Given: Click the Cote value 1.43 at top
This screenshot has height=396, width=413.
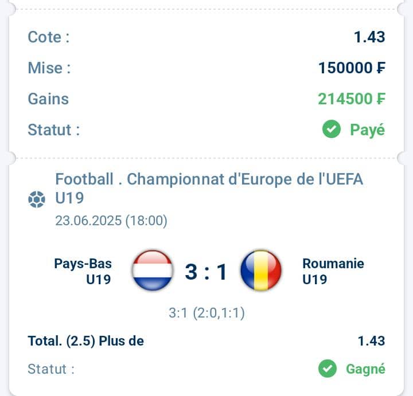Looking at the screenshot, I should pyautogui.click(x=369, y=37).
